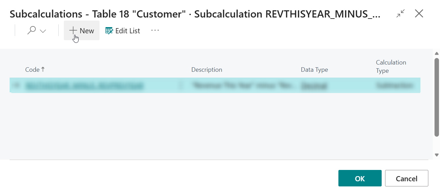Screen dimensions: 440x195
Task: Click the Decimal data type link in the row
Action: pyautogui.click(x=314, y=86)
